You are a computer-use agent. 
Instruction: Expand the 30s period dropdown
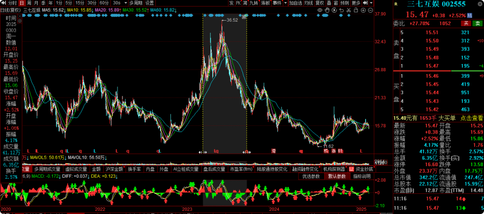(x=126, y=3)
